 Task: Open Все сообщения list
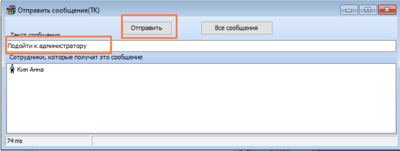click(x=237, y=28)
